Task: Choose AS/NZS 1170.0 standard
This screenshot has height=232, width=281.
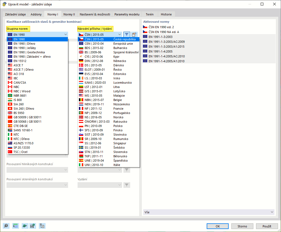Action: click(x=37, y=143)
